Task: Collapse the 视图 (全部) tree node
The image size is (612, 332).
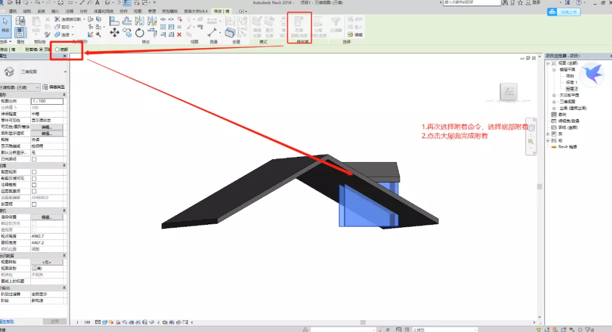Action: [x=548, y=63]
